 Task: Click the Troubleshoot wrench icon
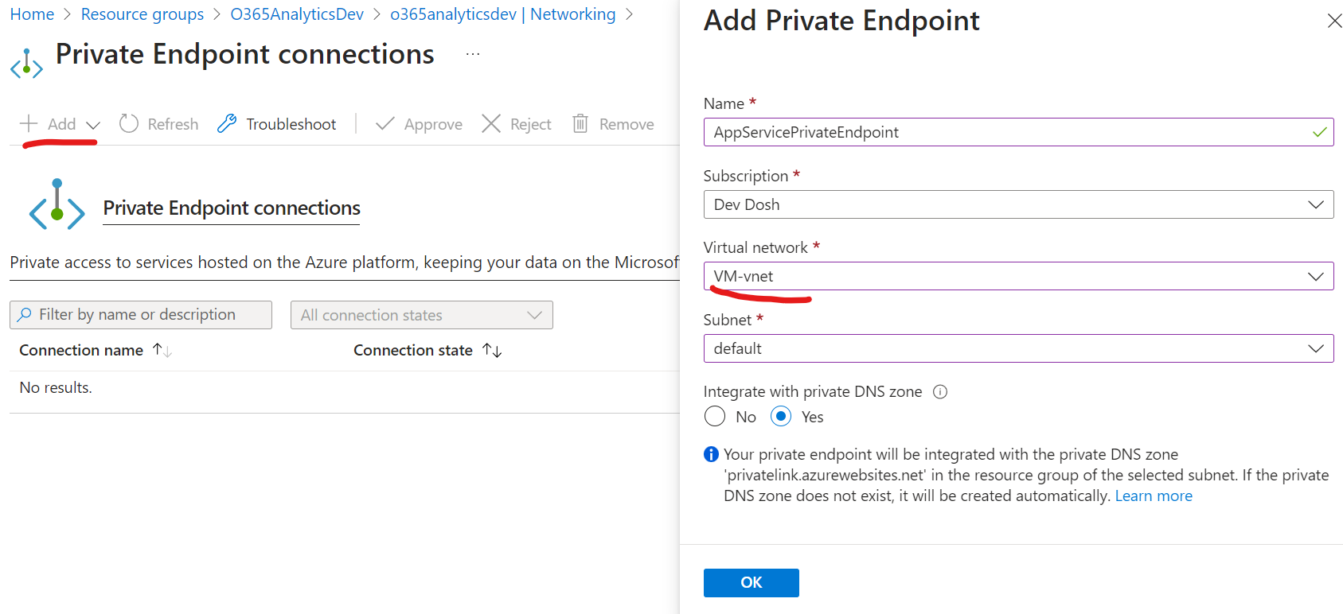coord(227,123)
